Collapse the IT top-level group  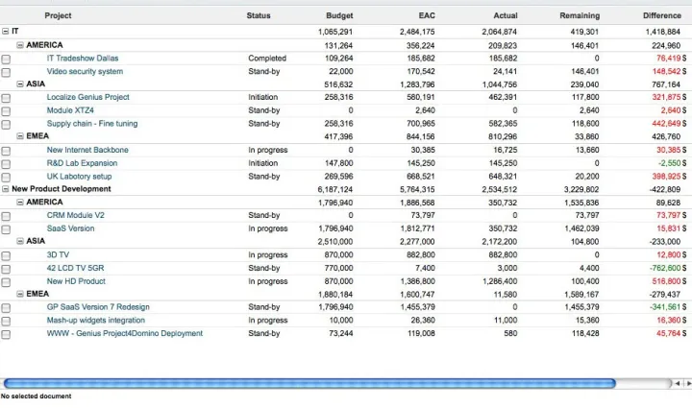point(6,32)
